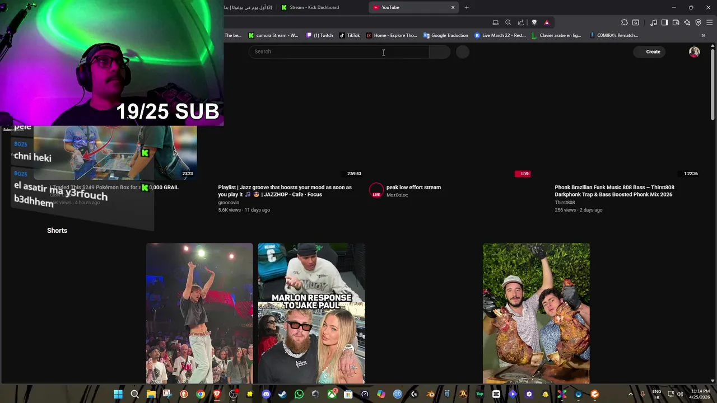
Task: Click the live channel avatar beside peak low effort
Action: (x=376, y=190)
